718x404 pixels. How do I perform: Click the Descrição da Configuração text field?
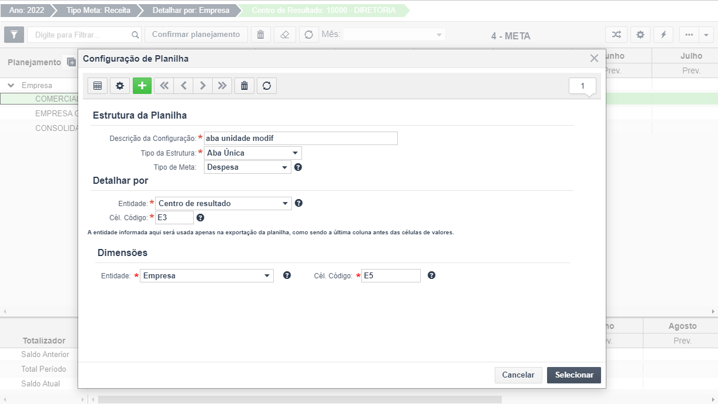coord(301,139)
